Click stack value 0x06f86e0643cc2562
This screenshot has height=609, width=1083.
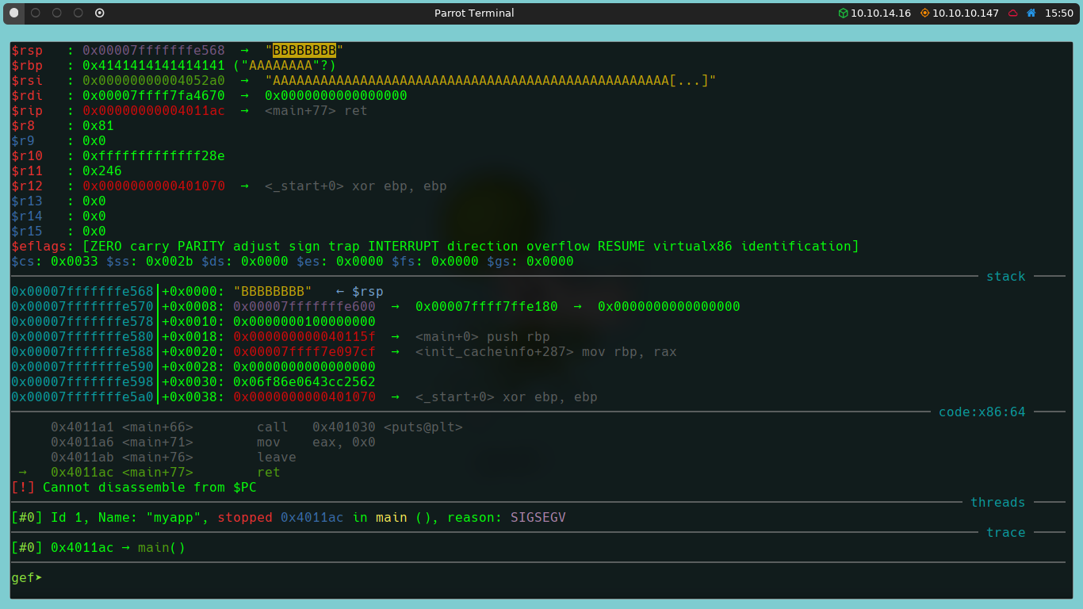click(x=304, y=382)
